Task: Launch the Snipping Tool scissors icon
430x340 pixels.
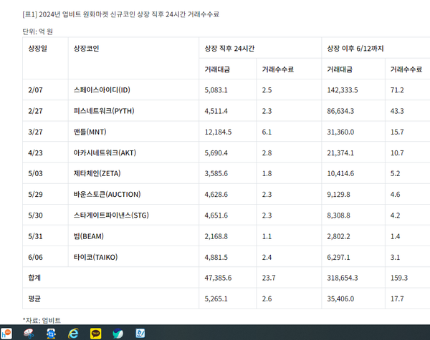Action: (29, 334)
